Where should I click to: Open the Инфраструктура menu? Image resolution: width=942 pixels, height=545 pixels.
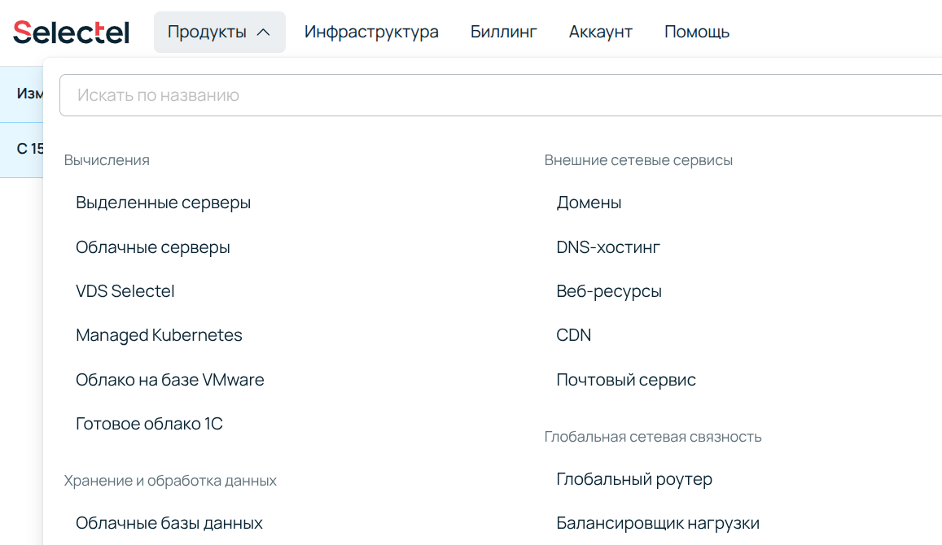coord(371,31)
